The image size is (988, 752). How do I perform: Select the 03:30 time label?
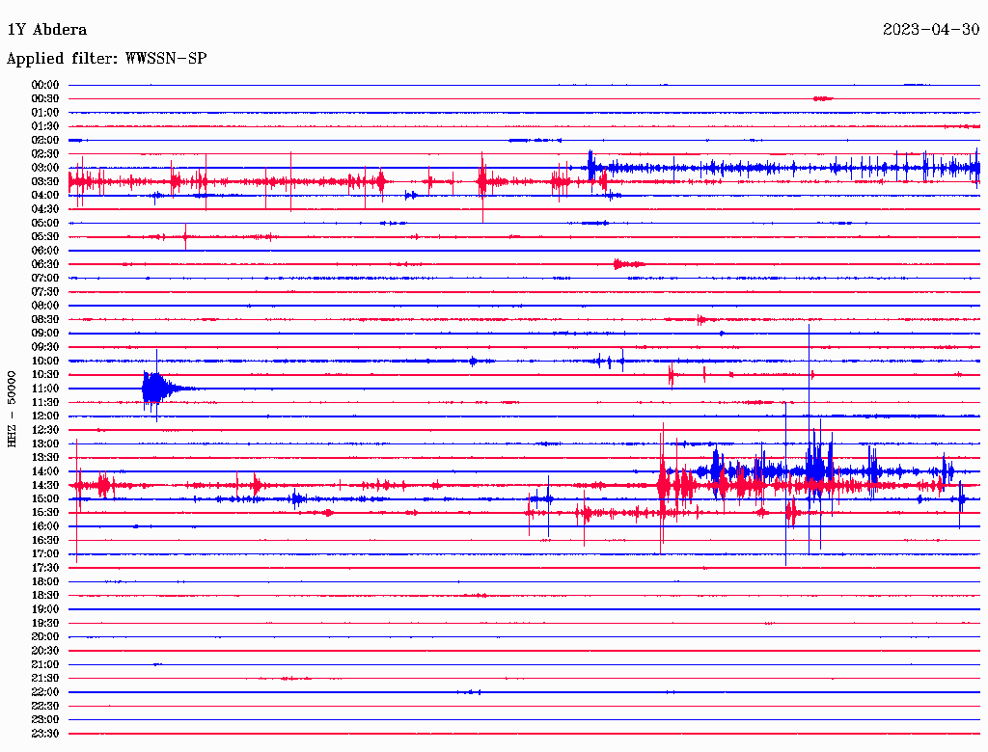click(45, 182)
